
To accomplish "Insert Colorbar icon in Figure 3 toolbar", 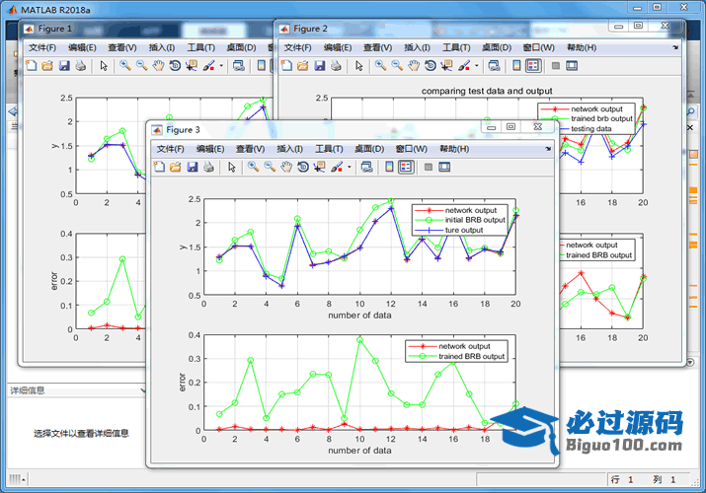I will [x=389, y=168].
